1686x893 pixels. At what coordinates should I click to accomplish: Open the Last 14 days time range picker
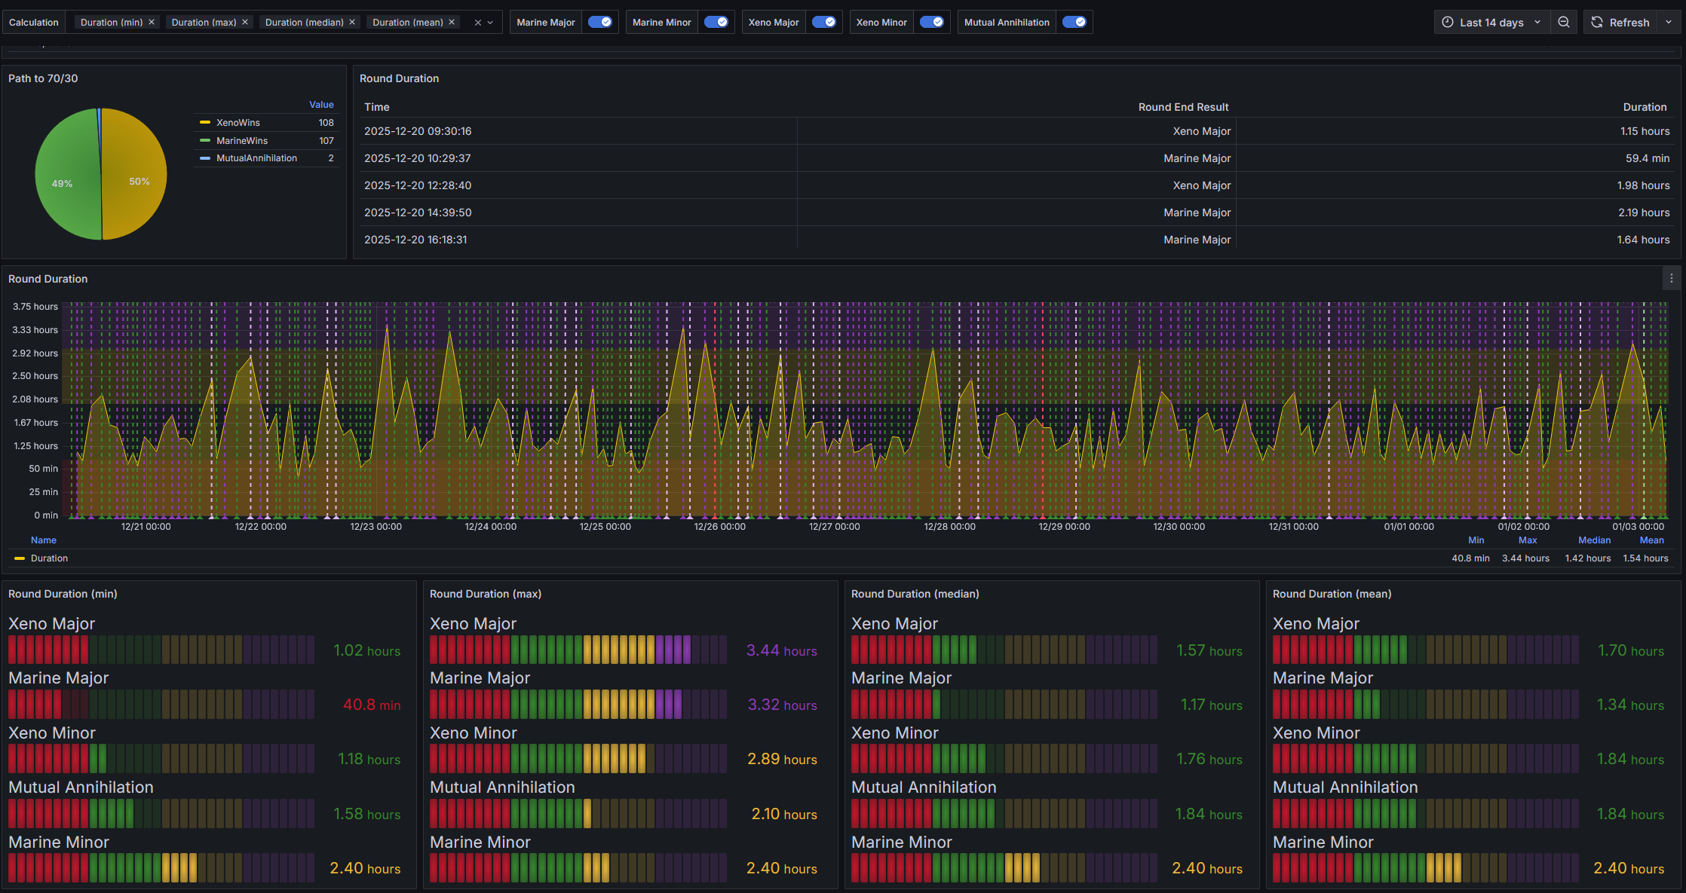[1491, 23]
